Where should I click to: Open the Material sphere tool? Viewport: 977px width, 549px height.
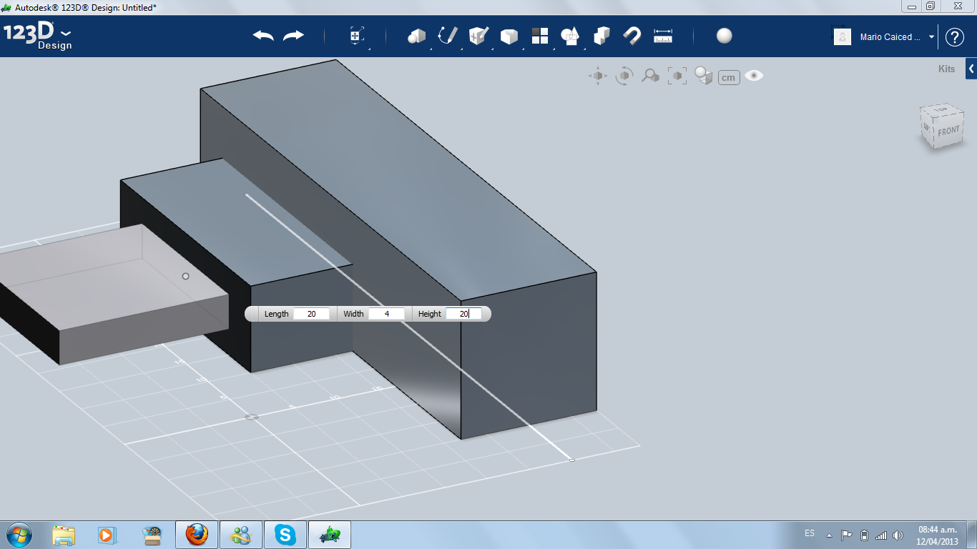[x=725, y=36]
